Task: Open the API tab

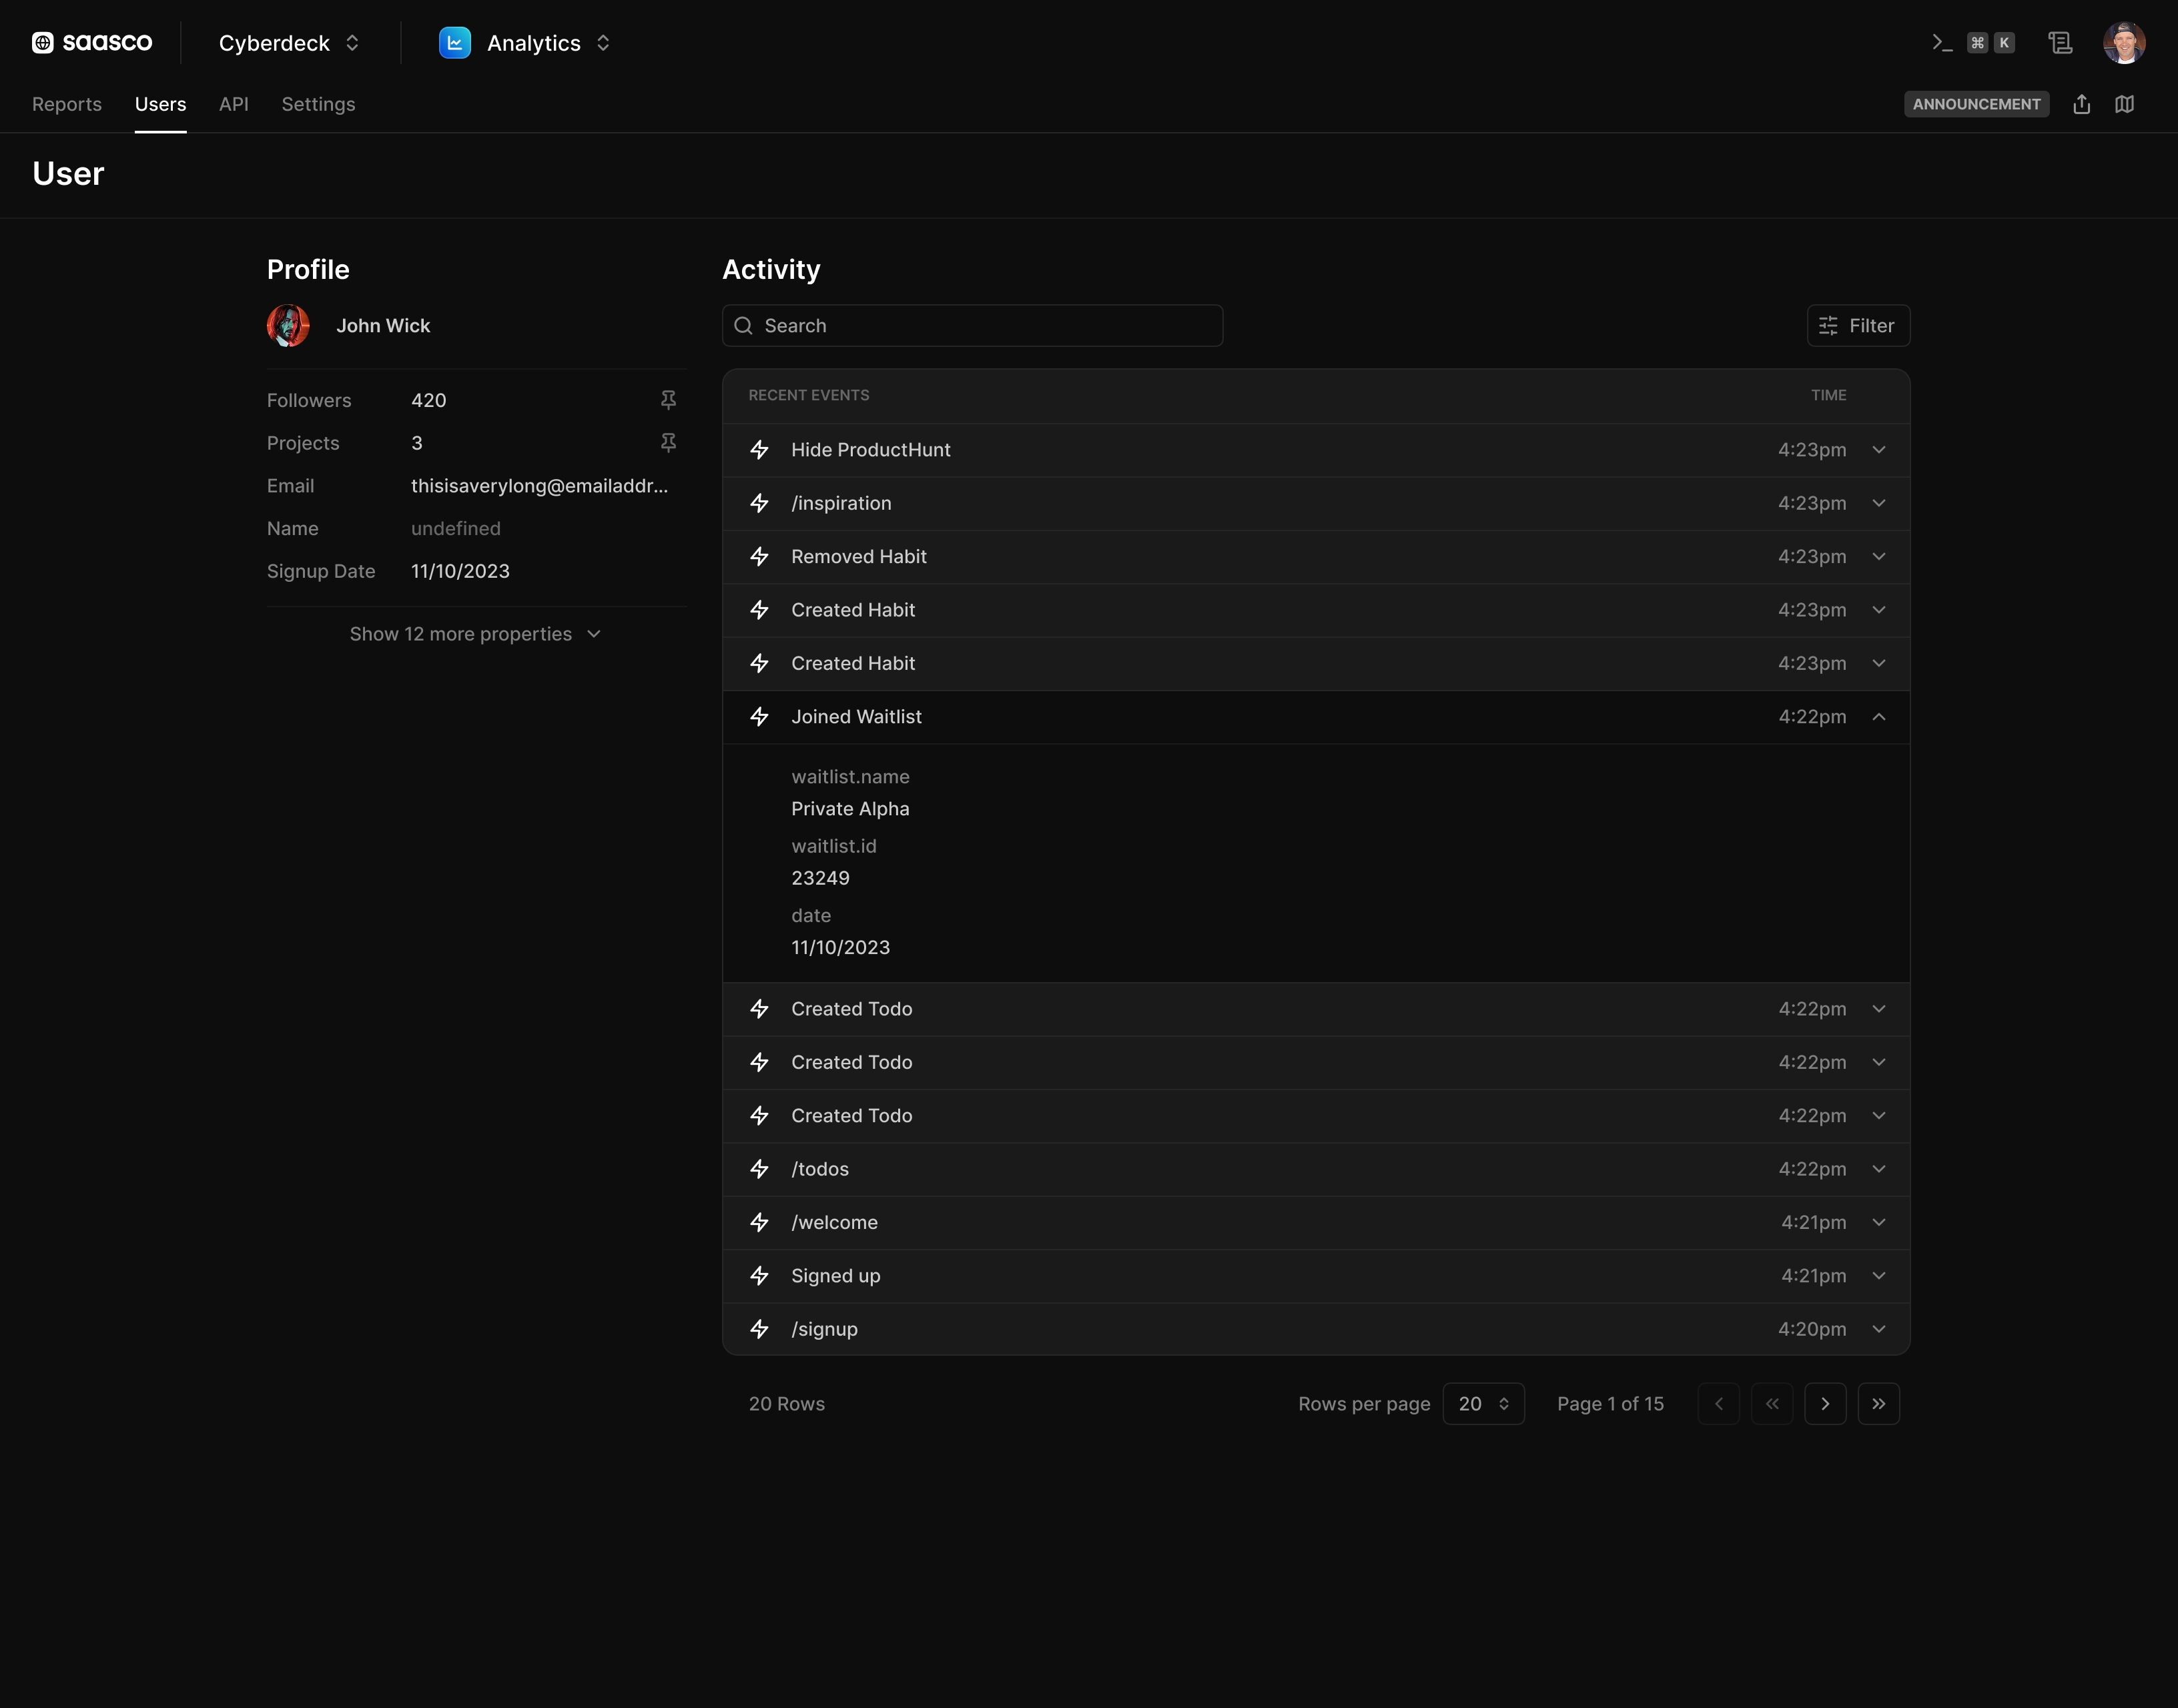Action: pos(233,104)
